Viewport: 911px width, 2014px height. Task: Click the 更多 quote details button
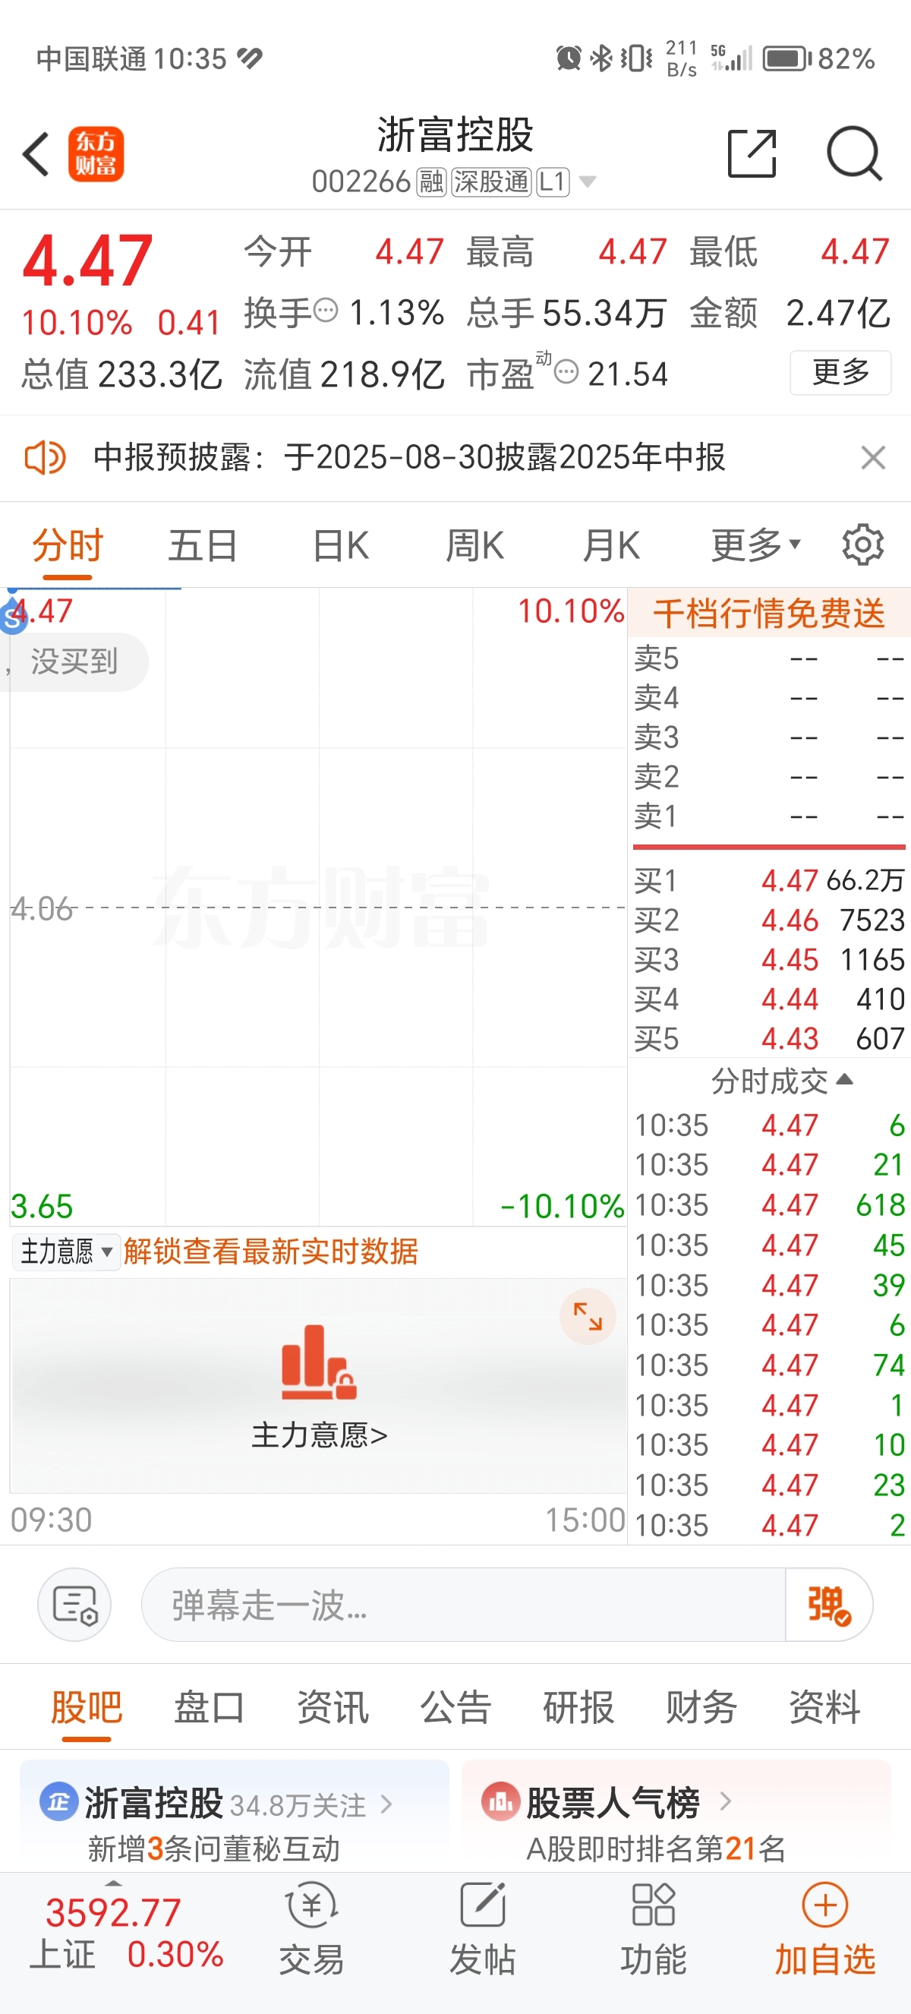[840, 372]
